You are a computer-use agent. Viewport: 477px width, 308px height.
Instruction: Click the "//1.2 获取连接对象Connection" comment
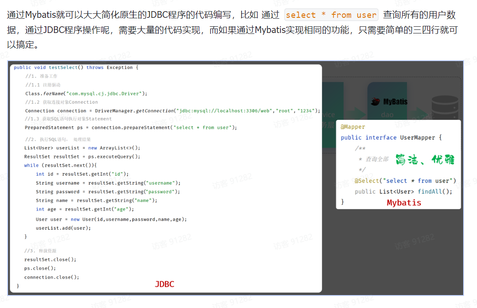coord(62,102)
